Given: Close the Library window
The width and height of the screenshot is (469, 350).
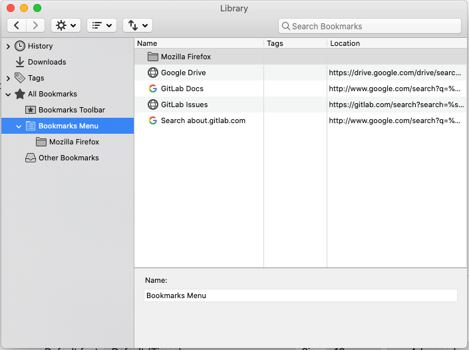Looking at the screenshot, I should [11, 8].
